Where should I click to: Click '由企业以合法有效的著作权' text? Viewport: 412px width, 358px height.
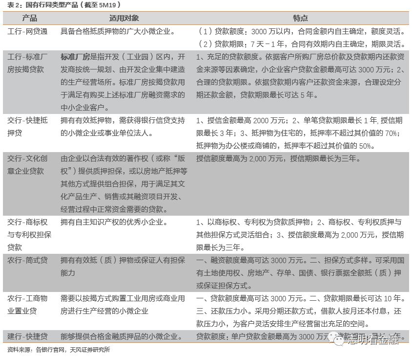pos(104,158)
